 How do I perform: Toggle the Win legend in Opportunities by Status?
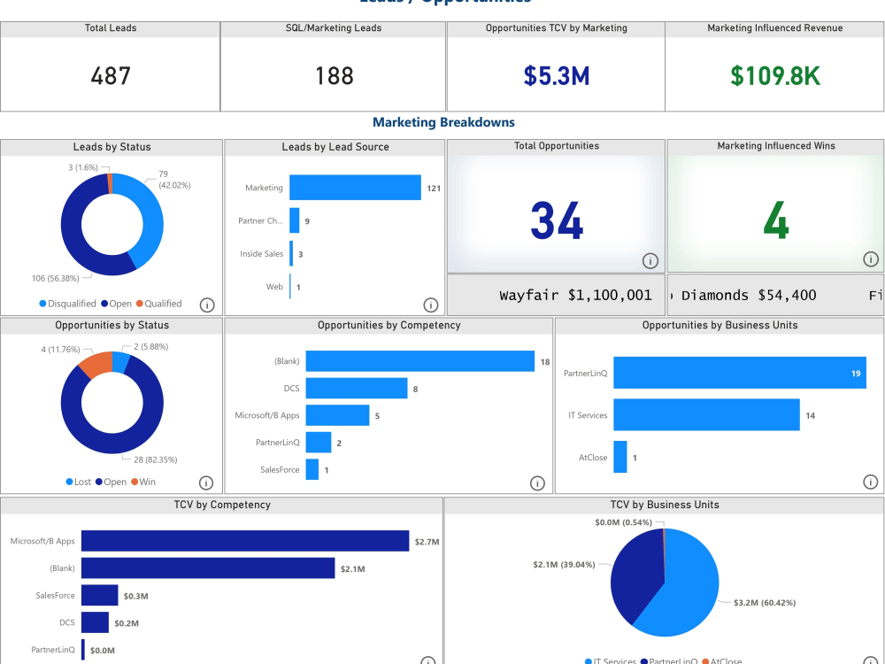(147, 482)
